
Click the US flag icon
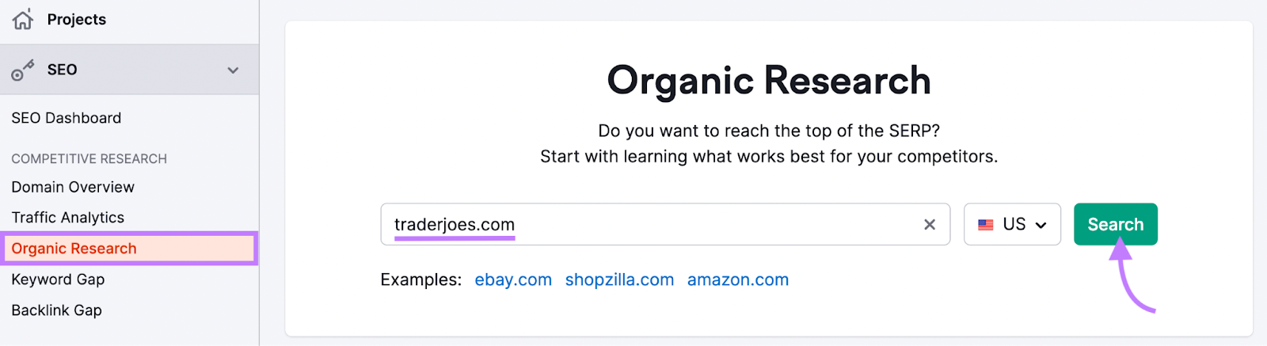click(986, 225)
